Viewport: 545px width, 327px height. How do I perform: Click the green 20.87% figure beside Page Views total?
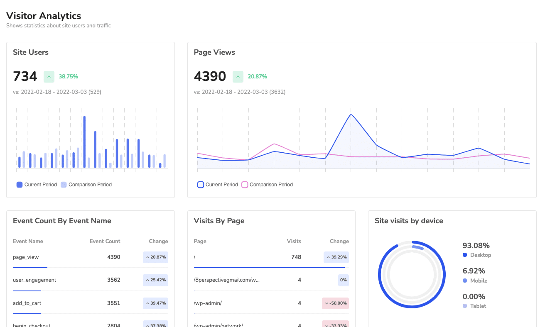(257, 77)
